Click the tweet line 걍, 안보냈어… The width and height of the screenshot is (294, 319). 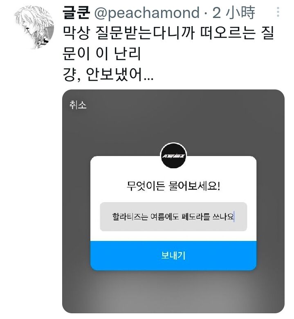point(108,74)
